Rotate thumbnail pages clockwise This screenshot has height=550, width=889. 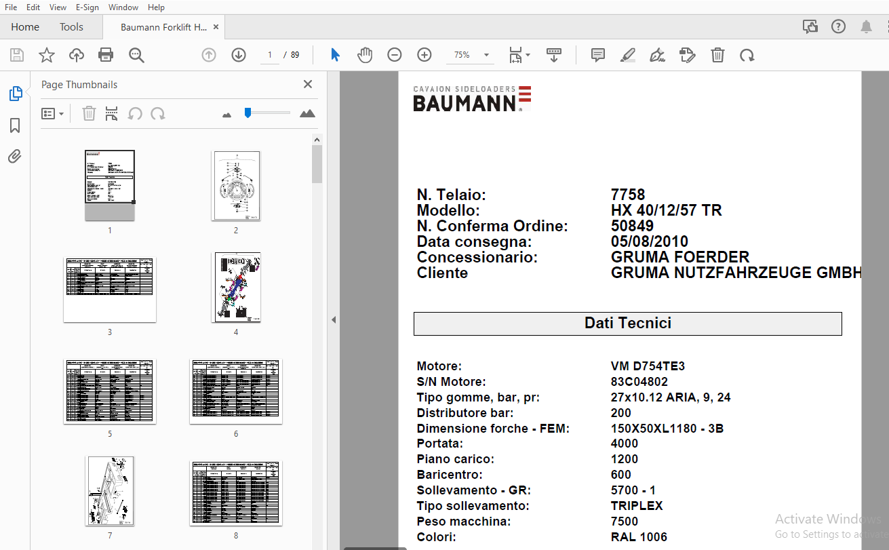point(158,113)
